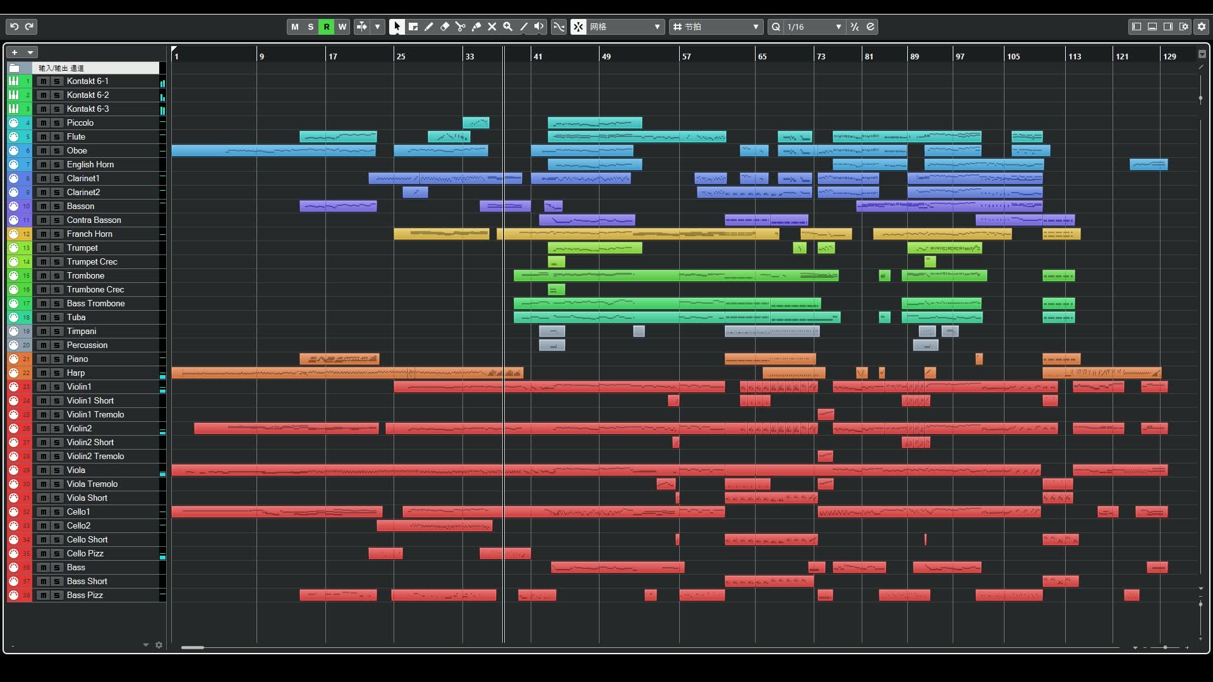Click the Franch Horn MIDI track icon
The image size is (1213, 682).
[14, 234]
